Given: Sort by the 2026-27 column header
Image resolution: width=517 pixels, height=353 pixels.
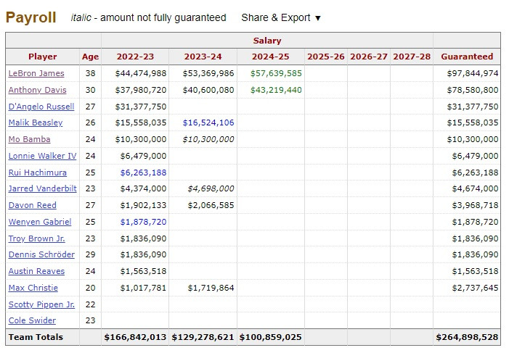Looking at the screenshot, I should tap(369, 57).
